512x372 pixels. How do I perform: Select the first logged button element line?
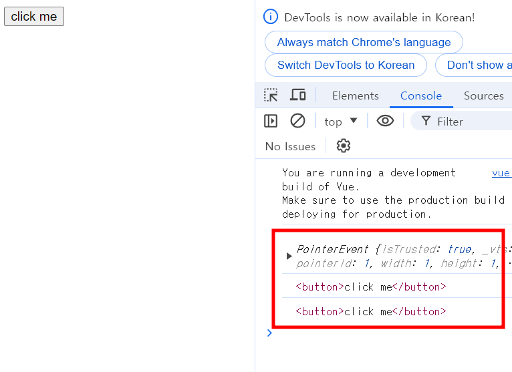(370, 287)
